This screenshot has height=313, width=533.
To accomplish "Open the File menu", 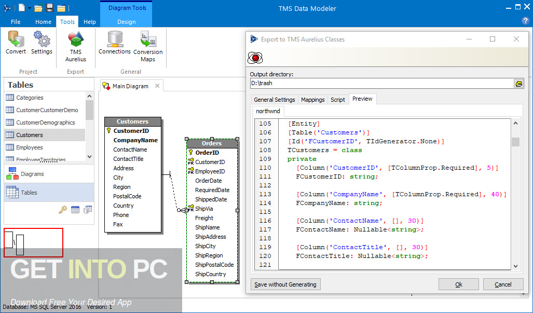I will 16,22.
